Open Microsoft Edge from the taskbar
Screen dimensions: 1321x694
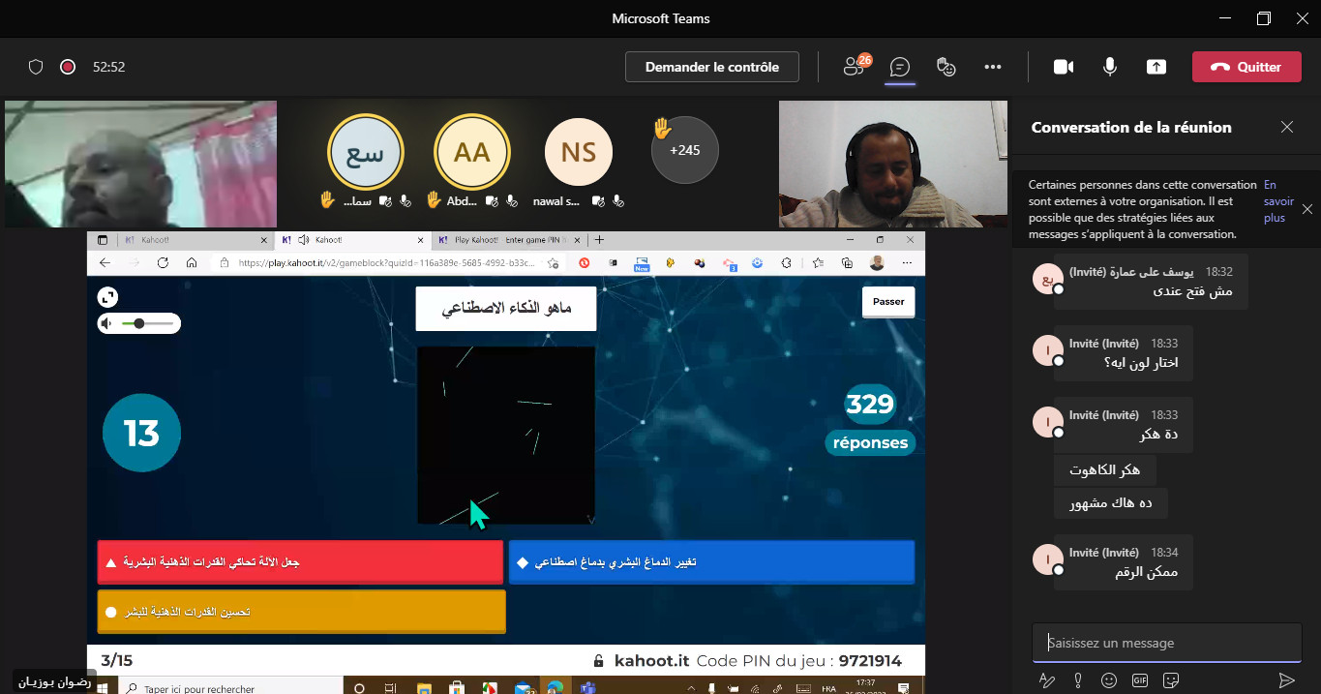[x=555, y=688]
